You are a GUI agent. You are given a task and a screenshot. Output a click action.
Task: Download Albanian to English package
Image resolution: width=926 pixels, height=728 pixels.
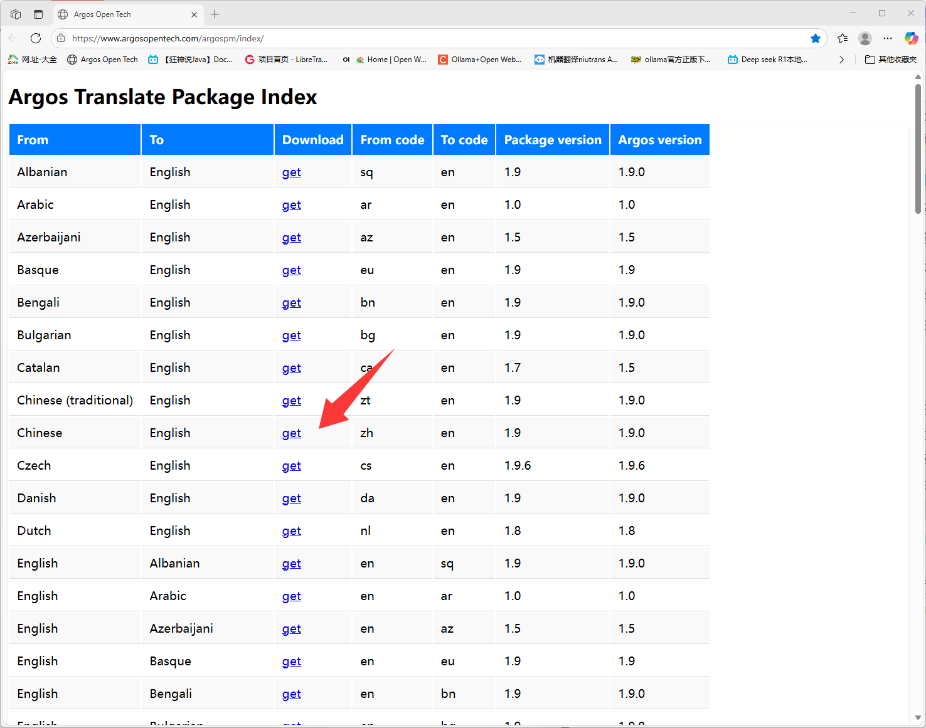click(291, 172)
